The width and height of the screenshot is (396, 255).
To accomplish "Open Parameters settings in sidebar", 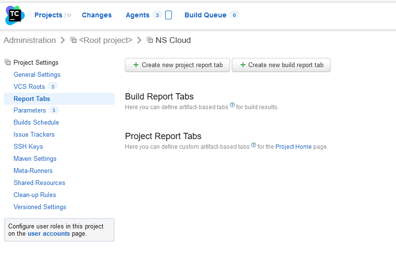I will (30, 110).
